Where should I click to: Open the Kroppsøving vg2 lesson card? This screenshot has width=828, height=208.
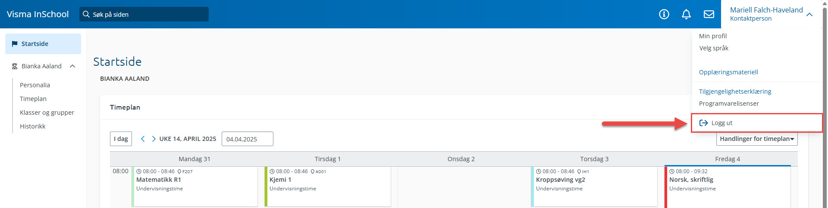[x=594, y=187]
